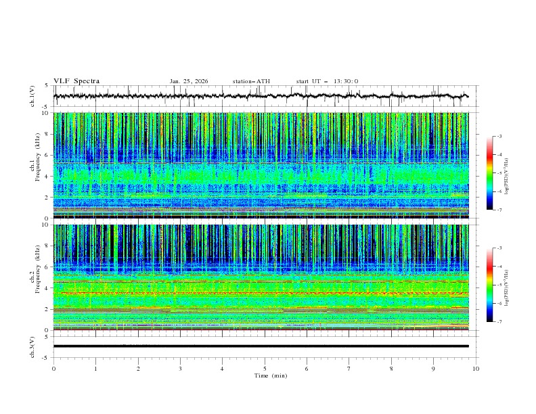Click the "10" tick on the time axis
Screen dimensions: 536x414
tap(476, 369)
